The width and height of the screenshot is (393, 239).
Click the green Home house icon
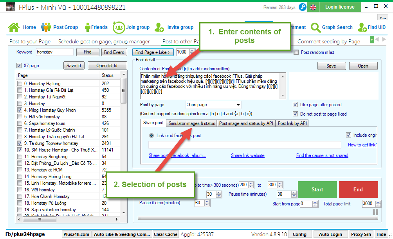(x=14, y=27)
